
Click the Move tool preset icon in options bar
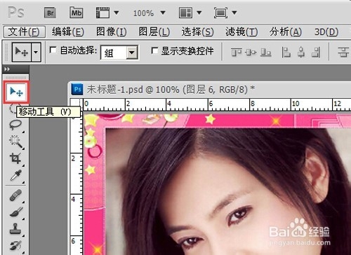pos(22,52)
